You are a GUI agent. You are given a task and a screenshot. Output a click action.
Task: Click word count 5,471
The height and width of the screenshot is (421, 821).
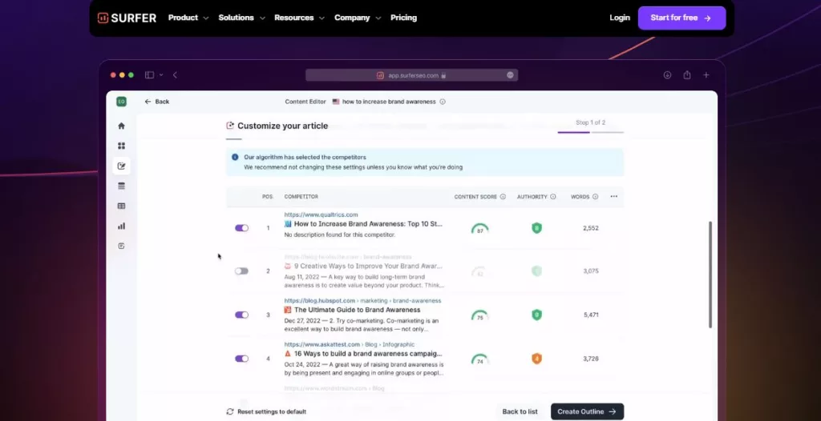pyautogui.click(x=591, y=315)
